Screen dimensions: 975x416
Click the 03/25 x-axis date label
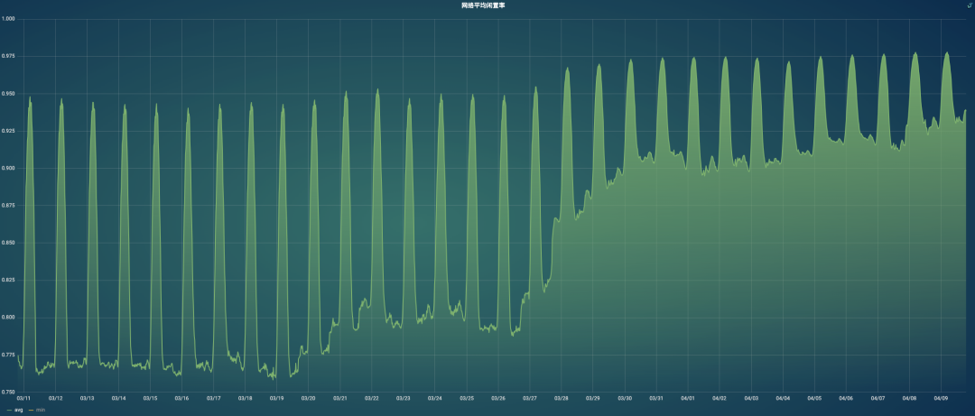click(467, 398)
